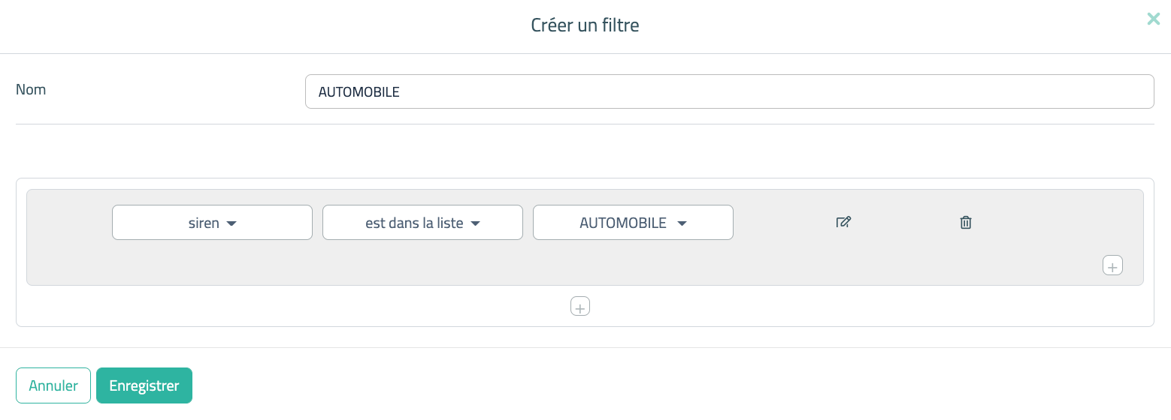Viewport: 1171px width, 420px height.
Task: Edit the AUTOMOBILE list with pencil icon
Action: pyautogui.click(x=843, y=222)
